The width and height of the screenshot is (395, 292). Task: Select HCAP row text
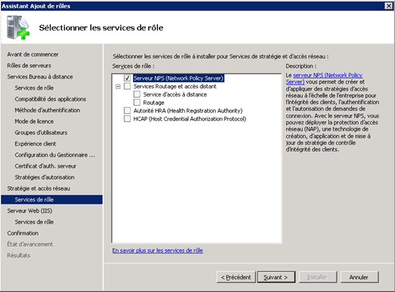pyautogui.click(x=190, y=118)
